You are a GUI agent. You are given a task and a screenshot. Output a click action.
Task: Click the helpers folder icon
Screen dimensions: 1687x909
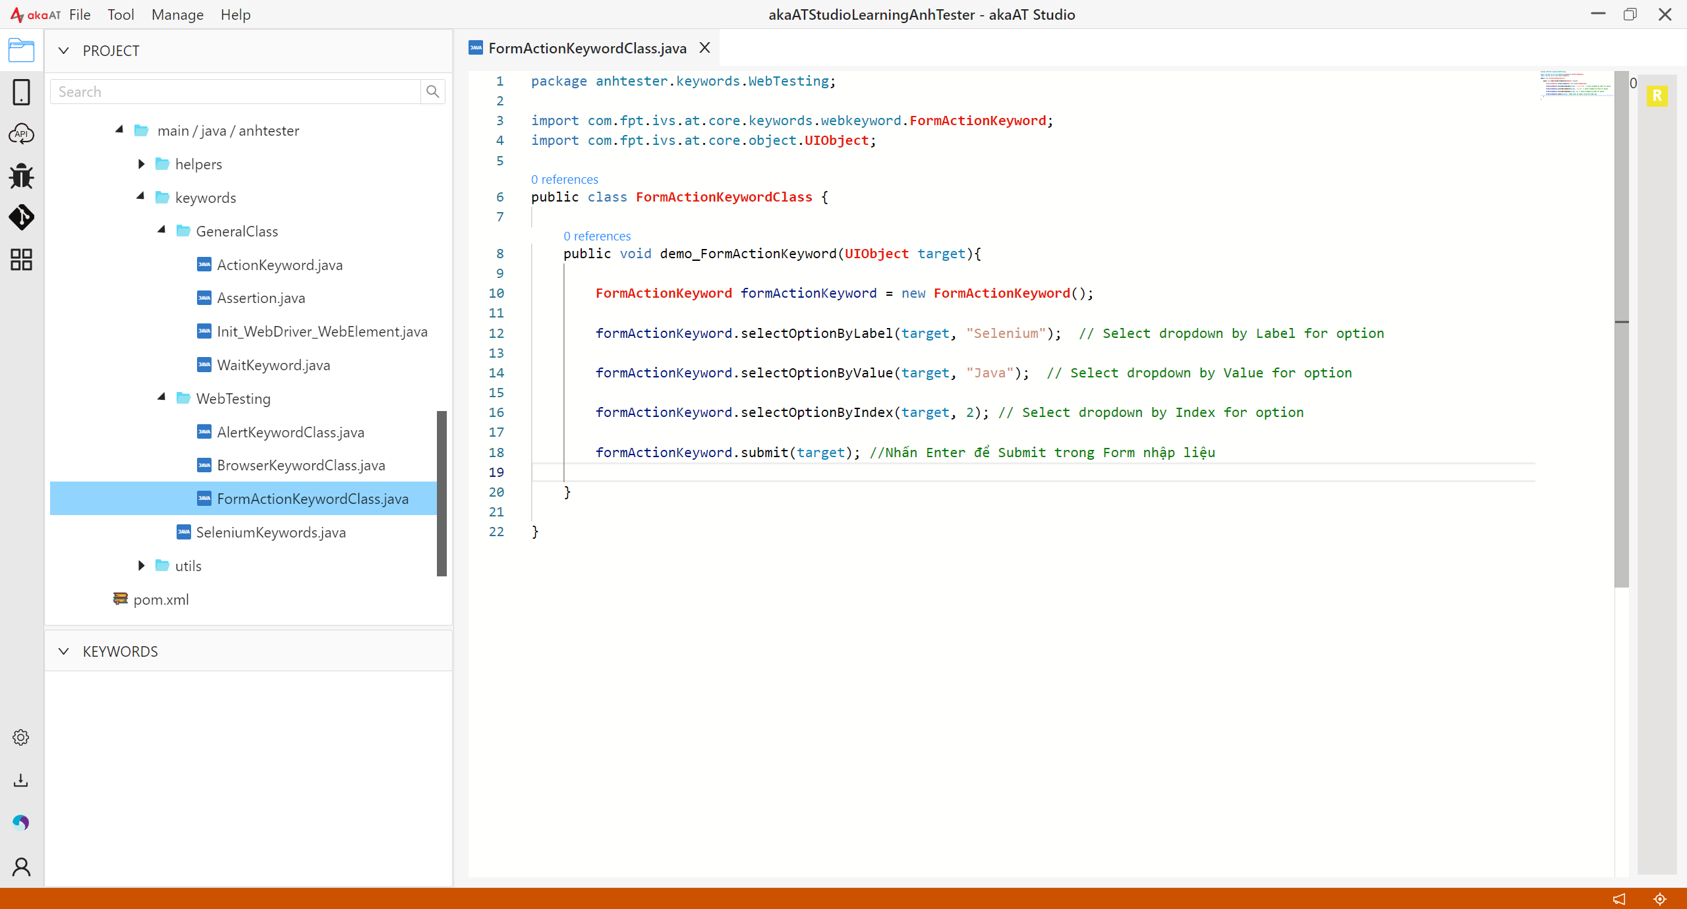(x=162, y=164)
